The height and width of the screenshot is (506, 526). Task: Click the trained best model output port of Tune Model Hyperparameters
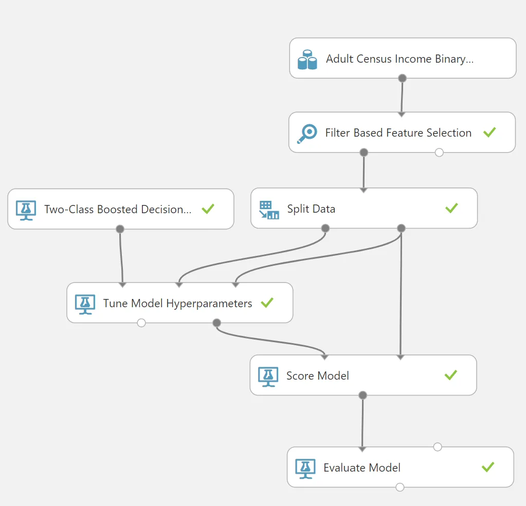tap(216, 323)
